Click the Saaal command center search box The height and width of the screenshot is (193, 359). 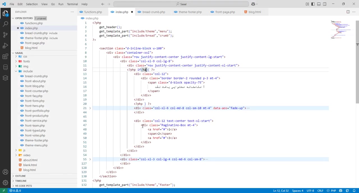(181, 4)
